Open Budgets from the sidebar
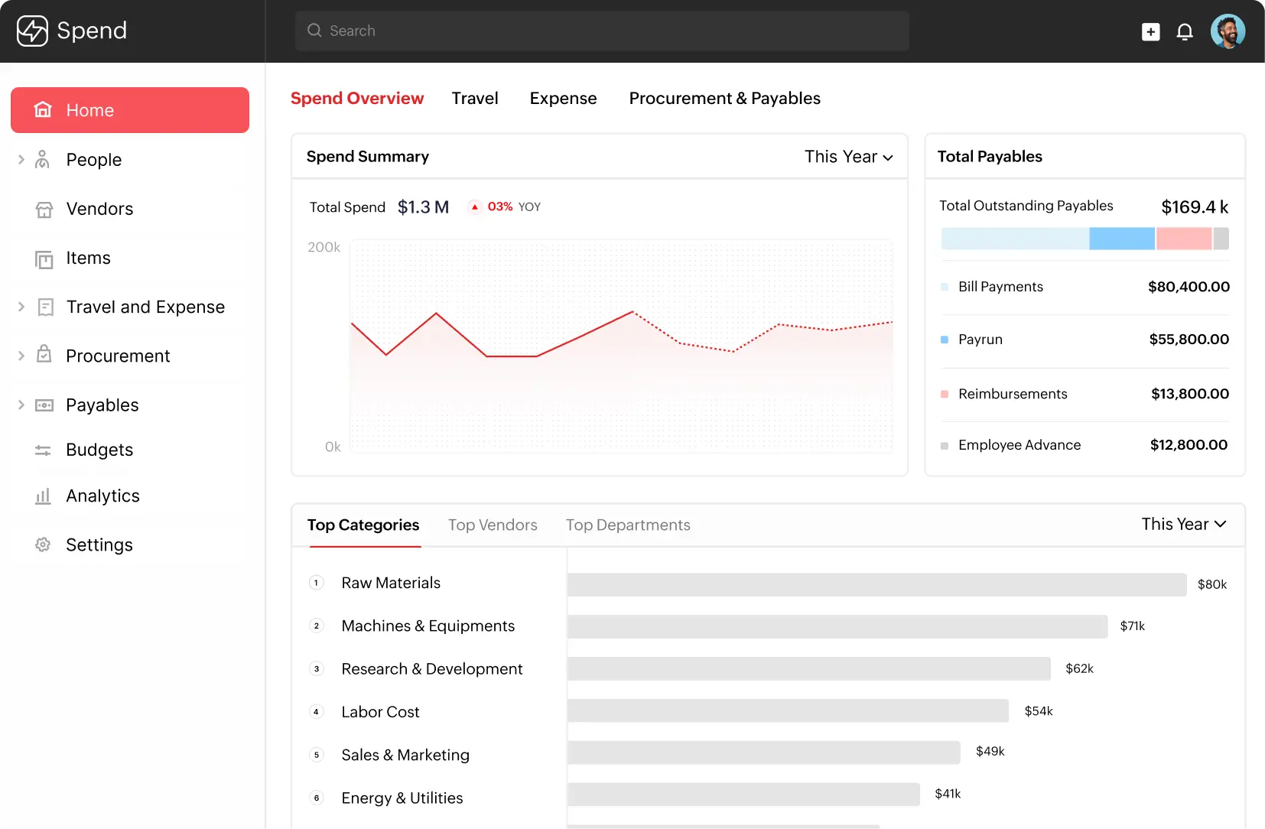 [99, 450]
